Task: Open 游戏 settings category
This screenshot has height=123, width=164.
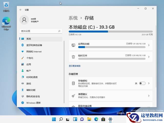Action: pos(41,84)
